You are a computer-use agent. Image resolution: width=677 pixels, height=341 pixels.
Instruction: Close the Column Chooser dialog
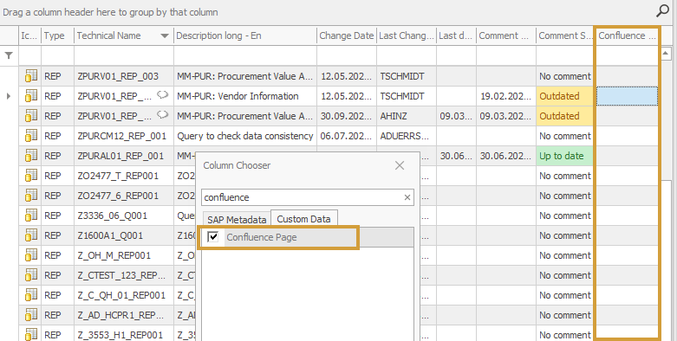400,165
